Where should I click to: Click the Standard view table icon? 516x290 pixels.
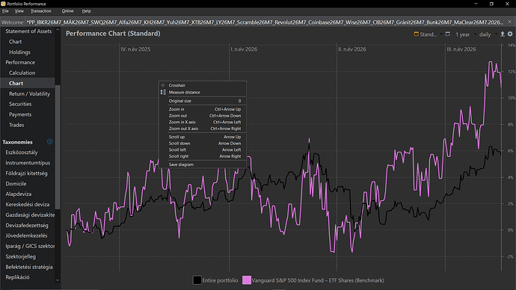pos(416,34)
